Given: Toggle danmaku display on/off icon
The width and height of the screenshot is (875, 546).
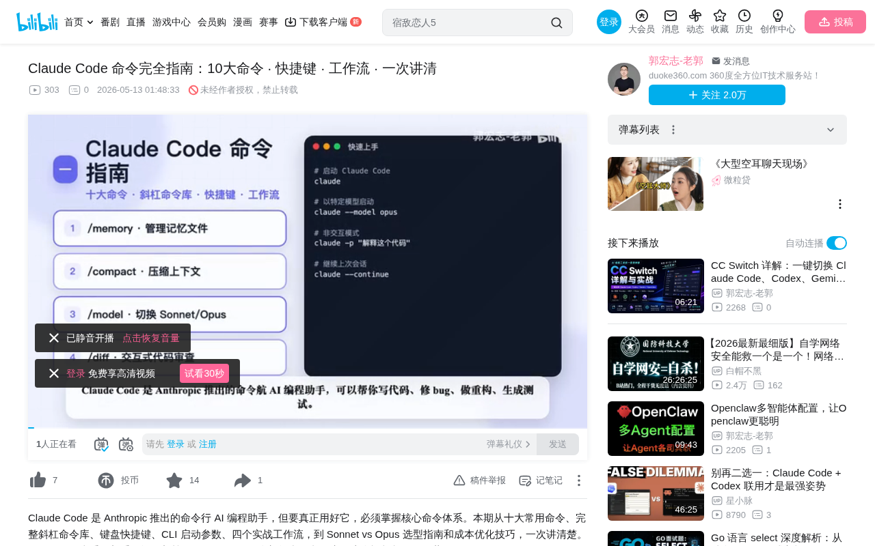Looking at the screenshot, I should pos(101,444).
